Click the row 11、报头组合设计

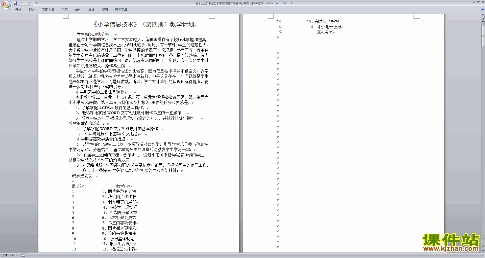point(118,244)
